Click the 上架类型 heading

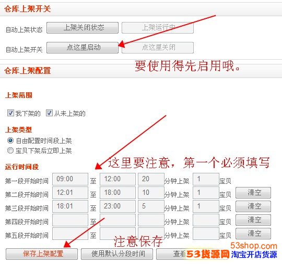(18, 129)
